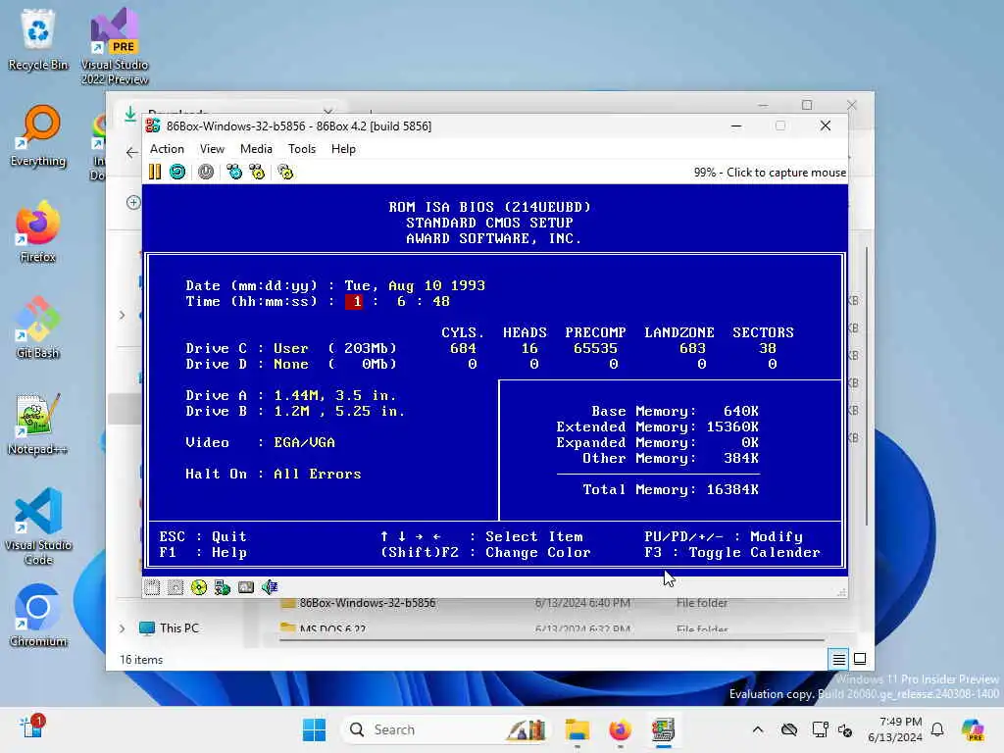Click the CD-ROM status bar icon
This screenshot has width=1004, height=753.
click(x=199, y=587)
